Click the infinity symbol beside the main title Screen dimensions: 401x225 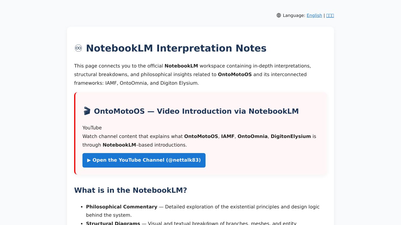point(78,48)
